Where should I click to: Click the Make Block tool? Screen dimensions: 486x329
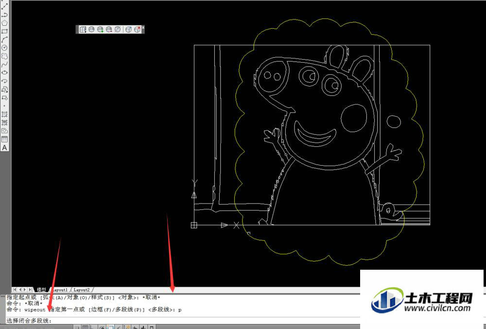tap(4, 98)
